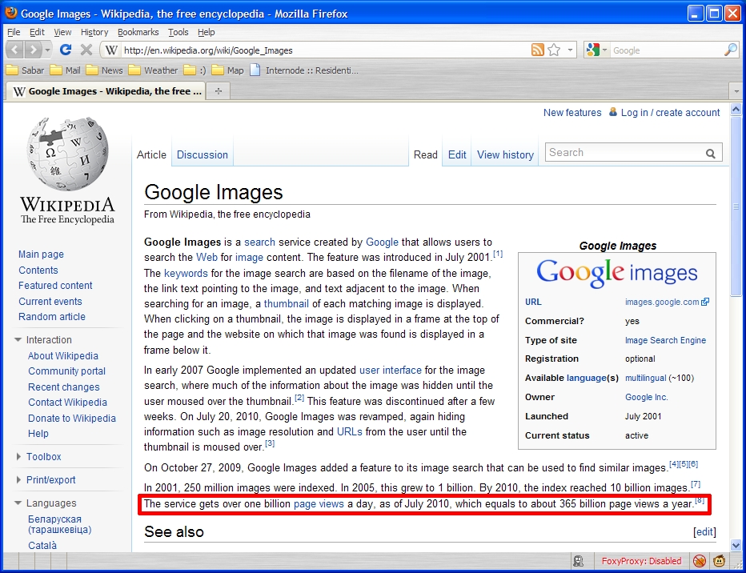Open the Edit menu
This screenshot has height=573, width=746.
[37, 32]
